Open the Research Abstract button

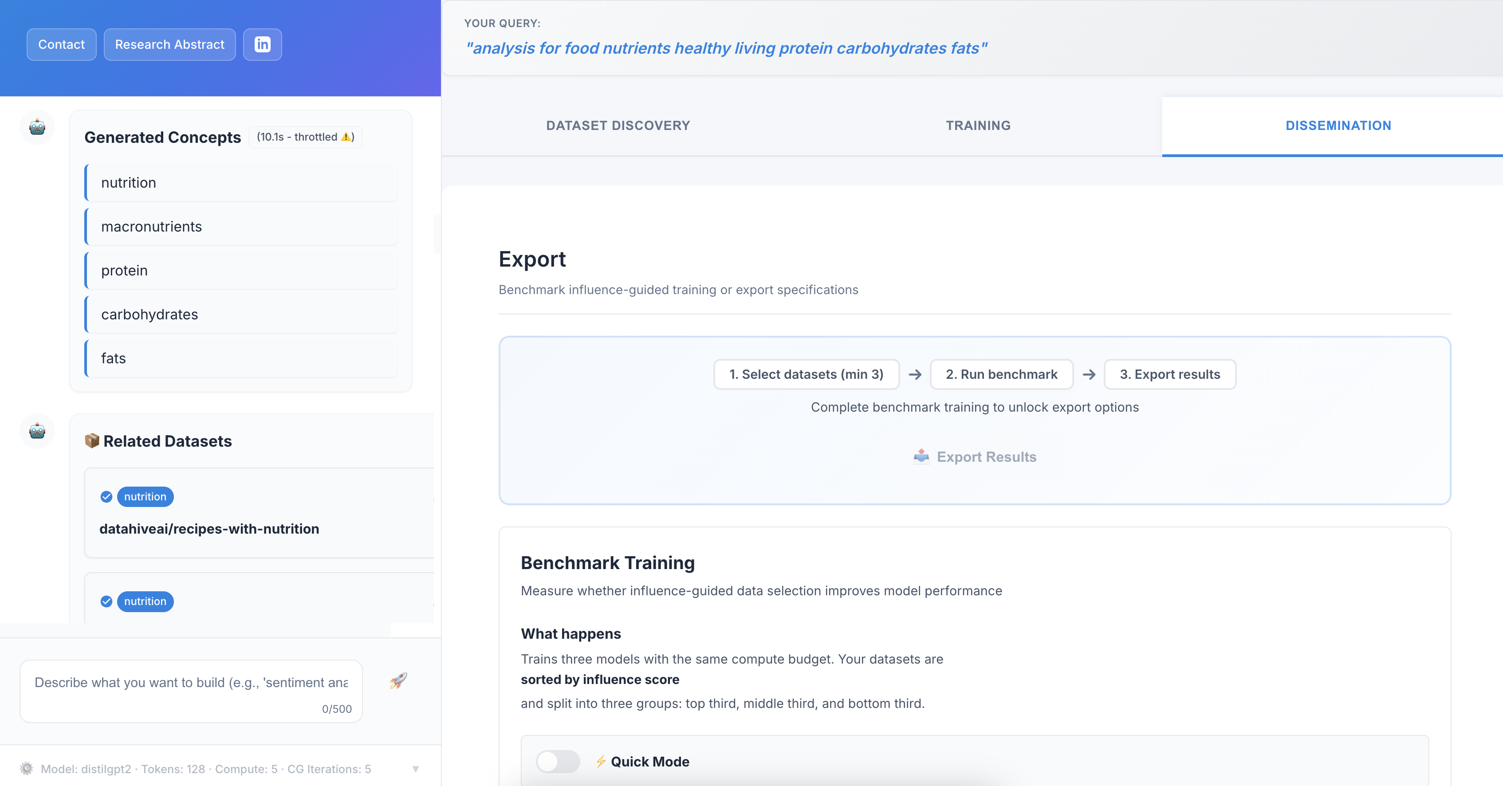point(169,44)
